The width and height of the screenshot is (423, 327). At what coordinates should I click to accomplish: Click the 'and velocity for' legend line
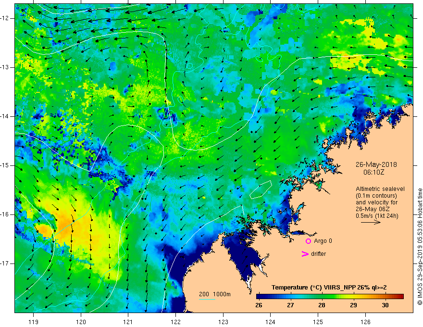376,202
